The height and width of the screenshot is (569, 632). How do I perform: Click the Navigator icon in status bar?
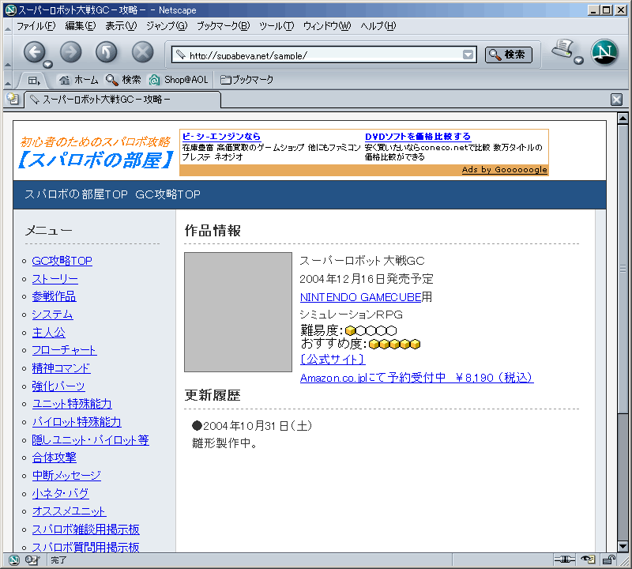point(13,560)
